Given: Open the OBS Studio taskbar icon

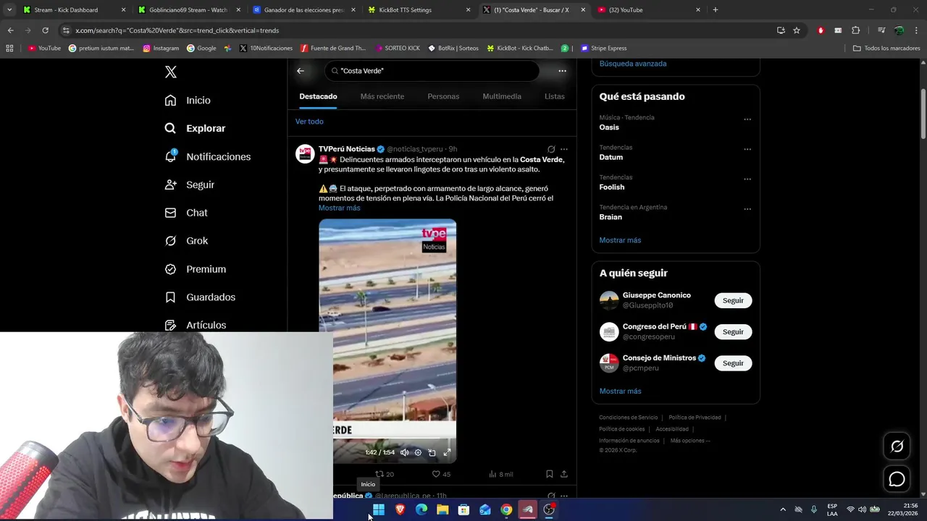Looking at the screenshot, I should pos(549,509).
